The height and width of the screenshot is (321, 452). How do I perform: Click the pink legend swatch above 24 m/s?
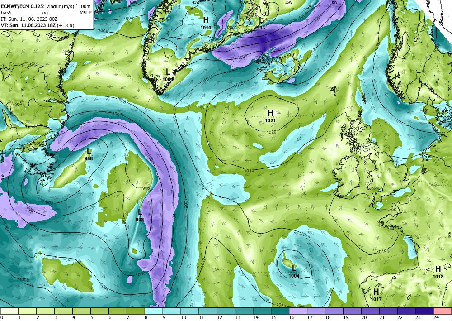pyautogui.click(x=443, y=311)
